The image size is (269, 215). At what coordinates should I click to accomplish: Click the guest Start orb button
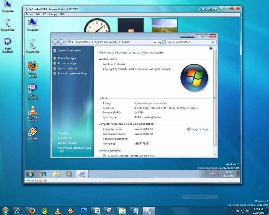[30, 174]
